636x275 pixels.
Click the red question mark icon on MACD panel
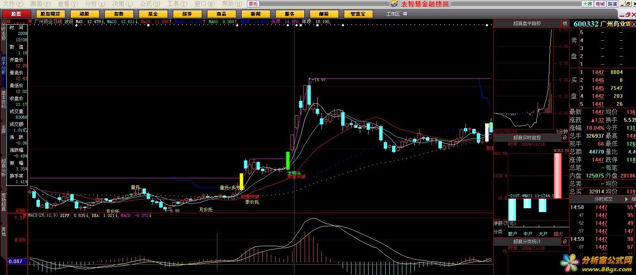tap(25, 216)
